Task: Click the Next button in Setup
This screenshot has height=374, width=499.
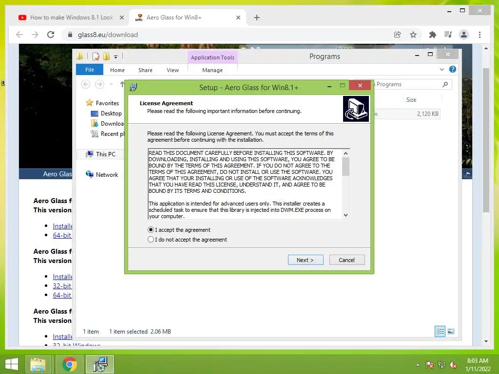Action: tap(306, 260)
